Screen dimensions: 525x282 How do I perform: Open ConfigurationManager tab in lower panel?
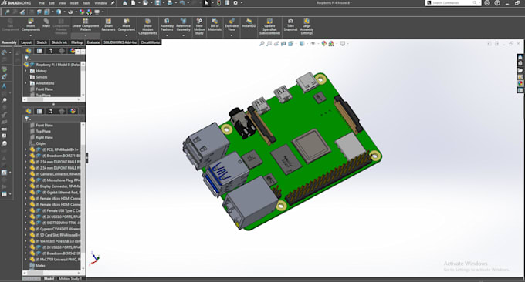(50, 111)
